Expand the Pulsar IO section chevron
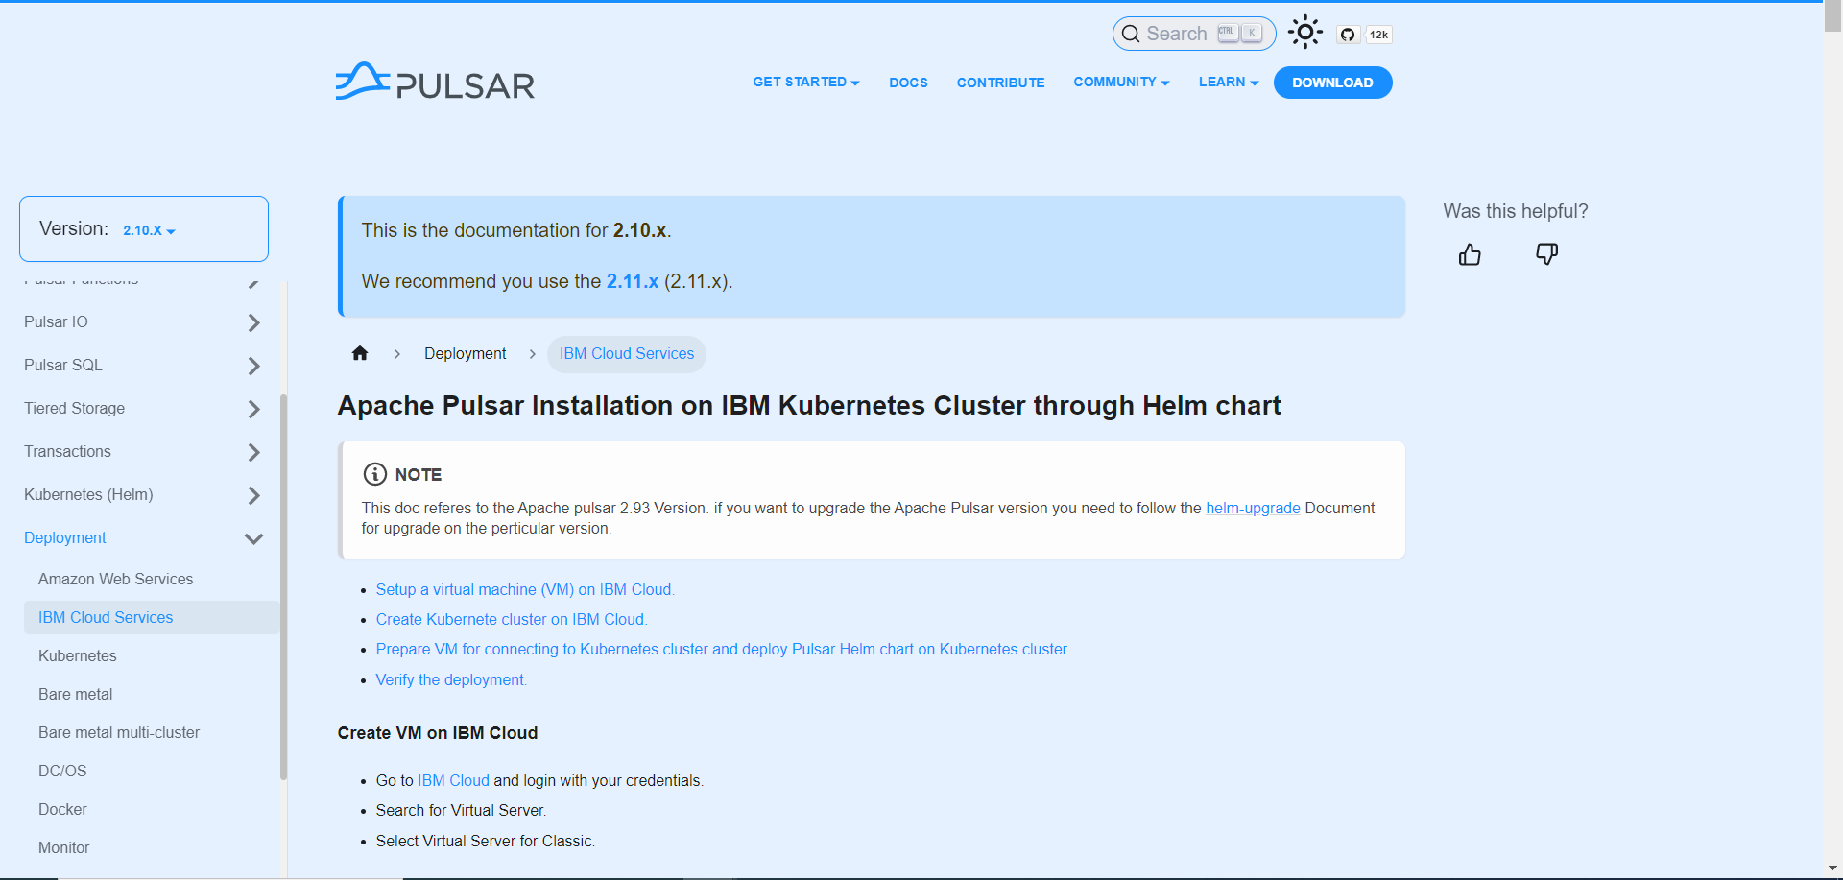The width and height of the screenshot is (1843, 880). click(x=253, y=322)
